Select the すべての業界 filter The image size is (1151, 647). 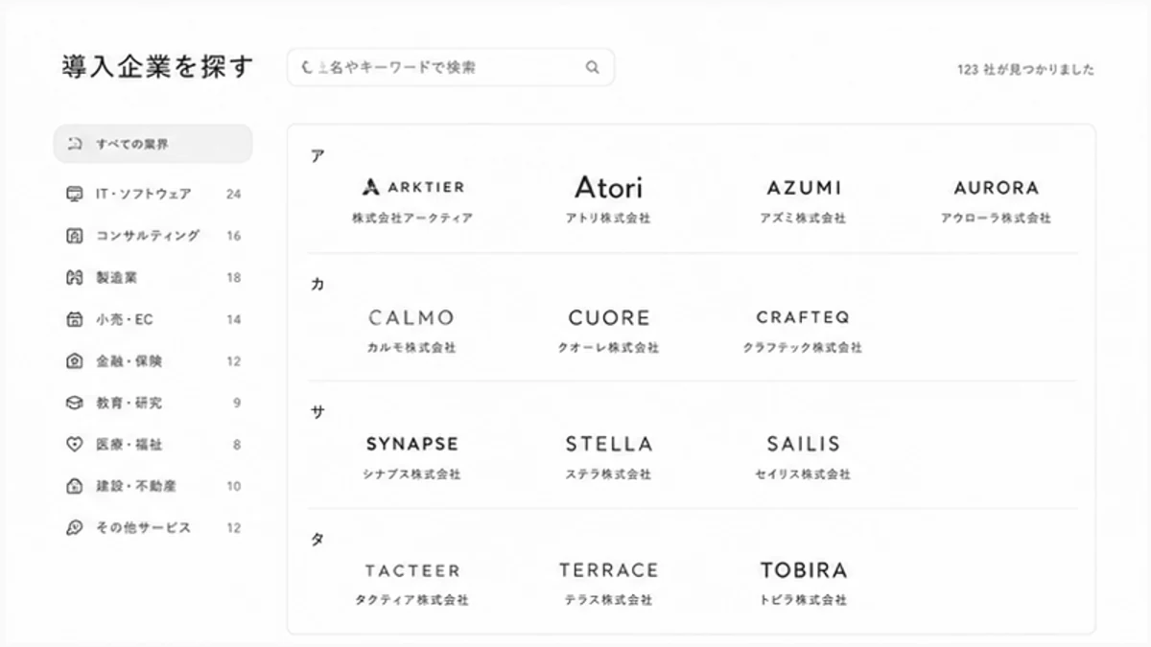point(153,144)
